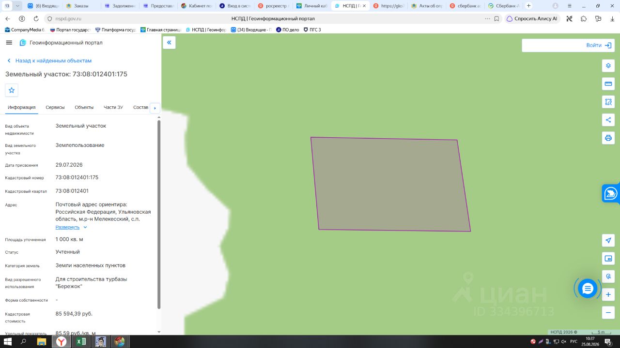Open the browser tab list dropdown
620x348 pixels.
click(x=18, y=6)
